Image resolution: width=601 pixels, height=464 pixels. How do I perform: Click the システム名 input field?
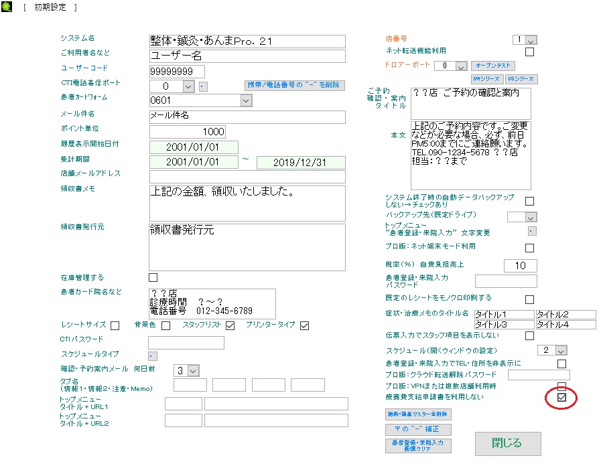click(247, 42)
